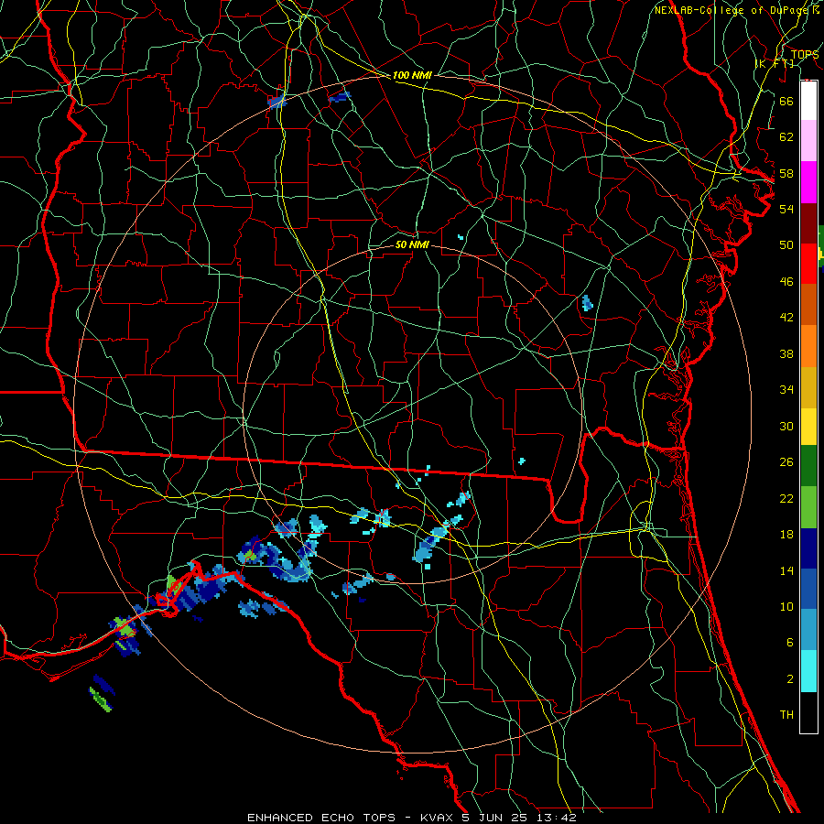Click the legend value 30

point(786,426)
